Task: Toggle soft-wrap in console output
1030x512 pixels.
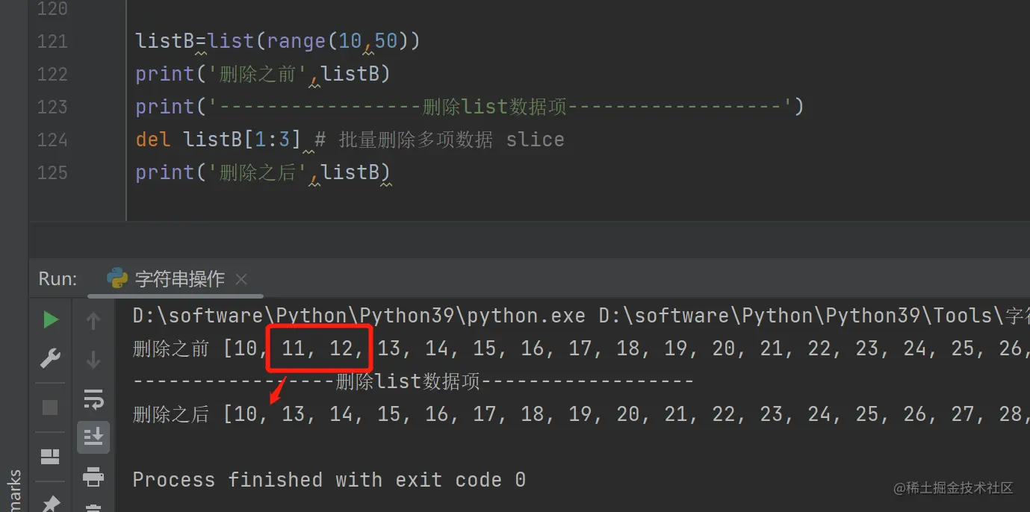Action: [93, 399]
